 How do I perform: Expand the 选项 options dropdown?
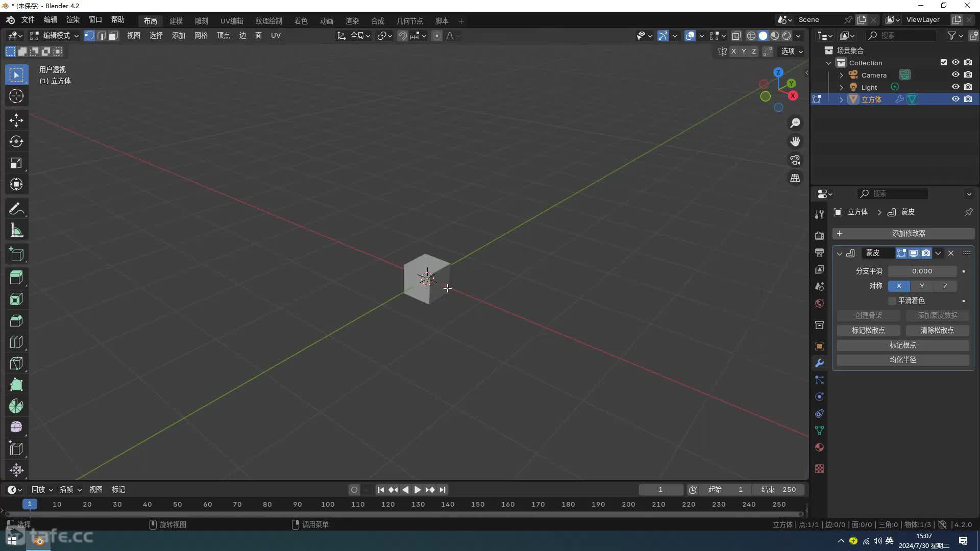pyautogui.click(x=792, y=52)
